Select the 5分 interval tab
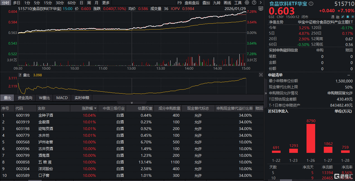Screen dimensions: 355x181 tap(37, 3)
